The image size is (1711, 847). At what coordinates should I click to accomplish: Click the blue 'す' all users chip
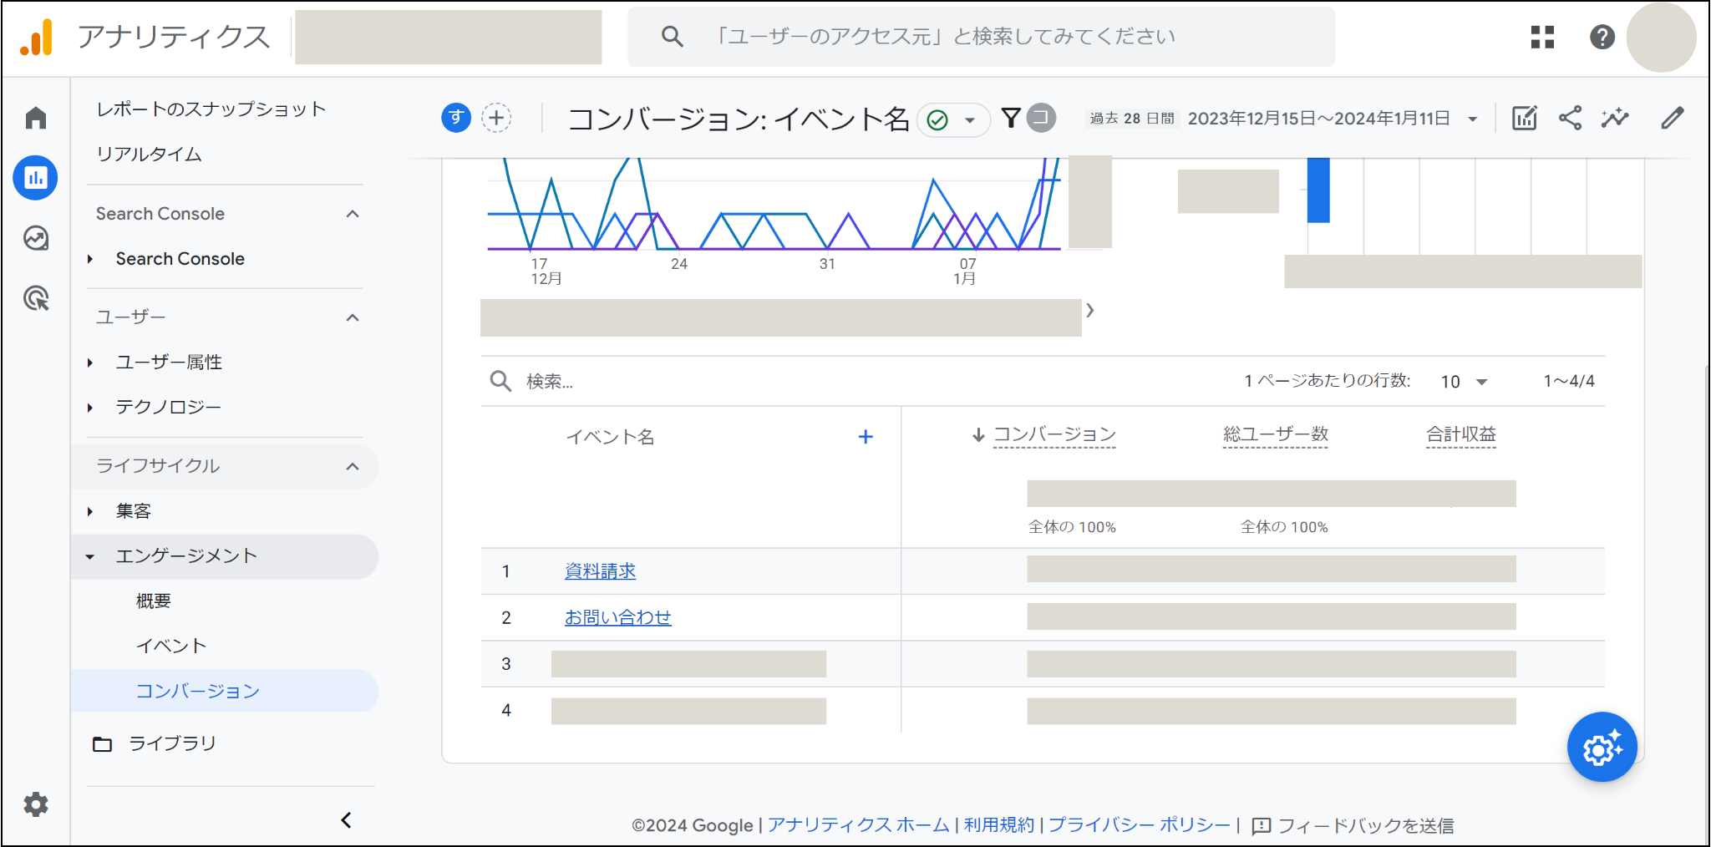coord(456,118)
